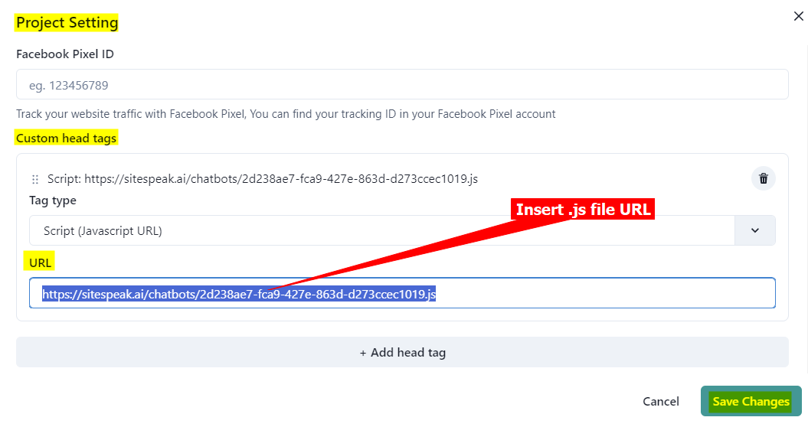Collapse the Script sitespeak.ai head tag row
This screenshot has height=427, width=808.
(262, 179)
